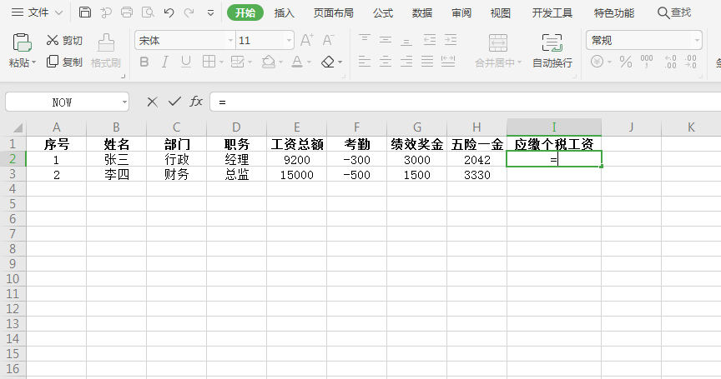Click the Paste clipboard icon
The height and width of the screenshot is (379, 721).
23,43
